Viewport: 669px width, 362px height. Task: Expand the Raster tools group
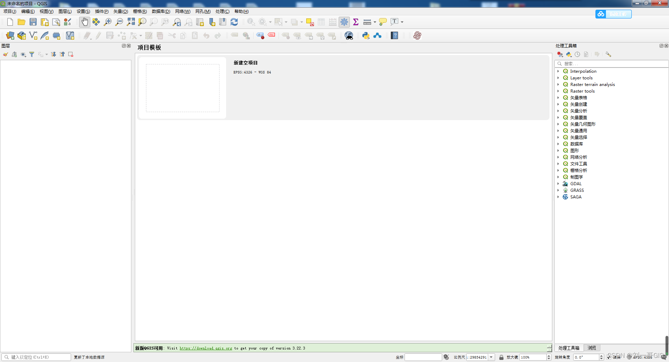click(x=558, y=91)
